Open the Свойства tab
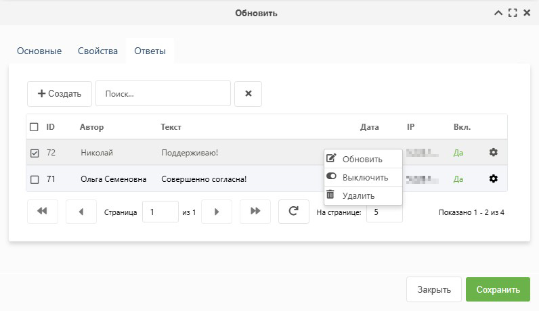539x311 pixels. [x=98, y=51]
